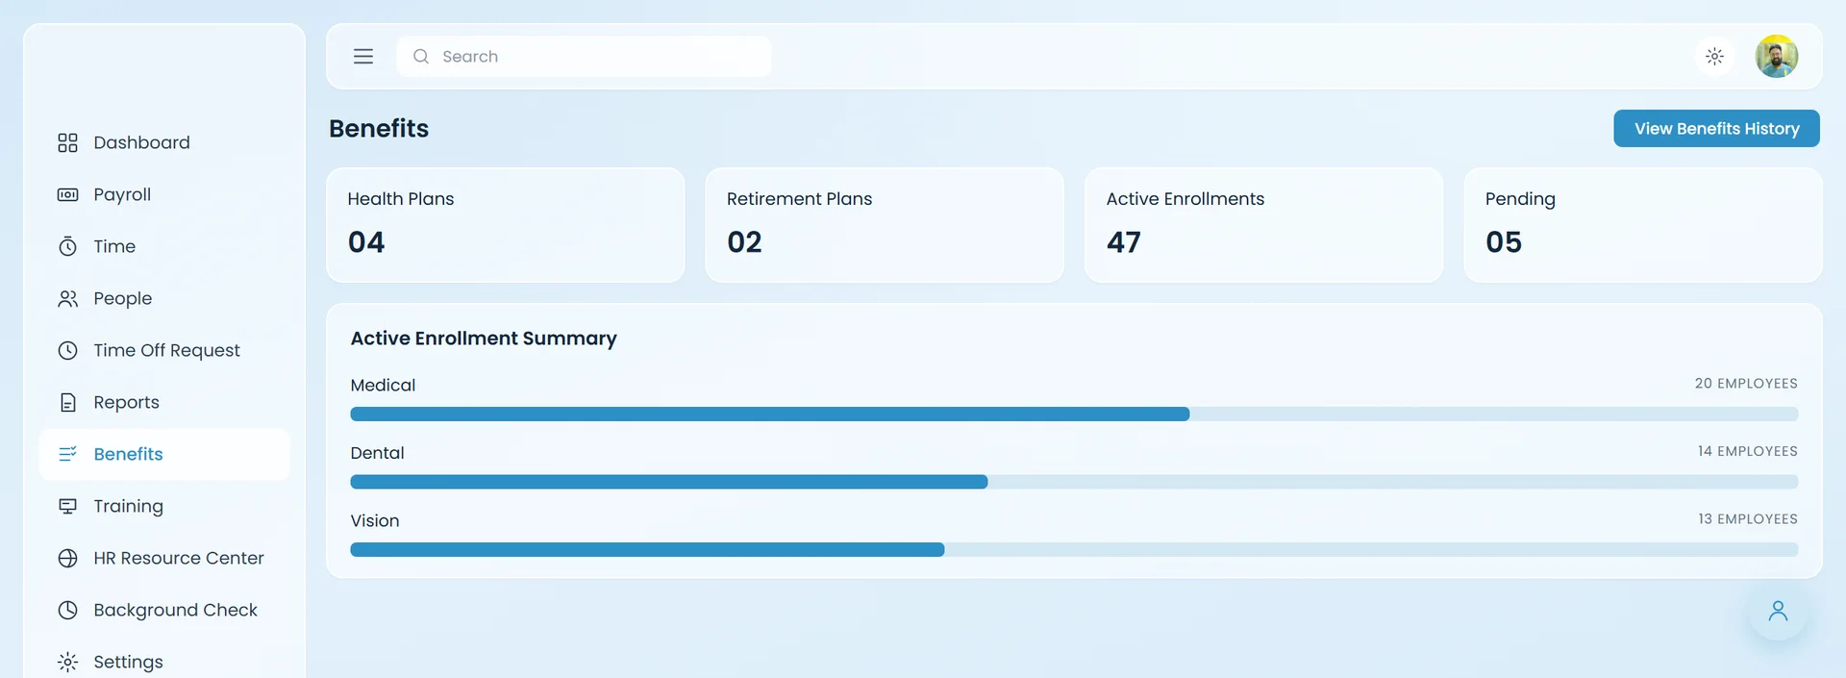Select the Time stopwatch icon
Screen dimensions: 1846x678
pyautogui.click(x=67, y=247)
